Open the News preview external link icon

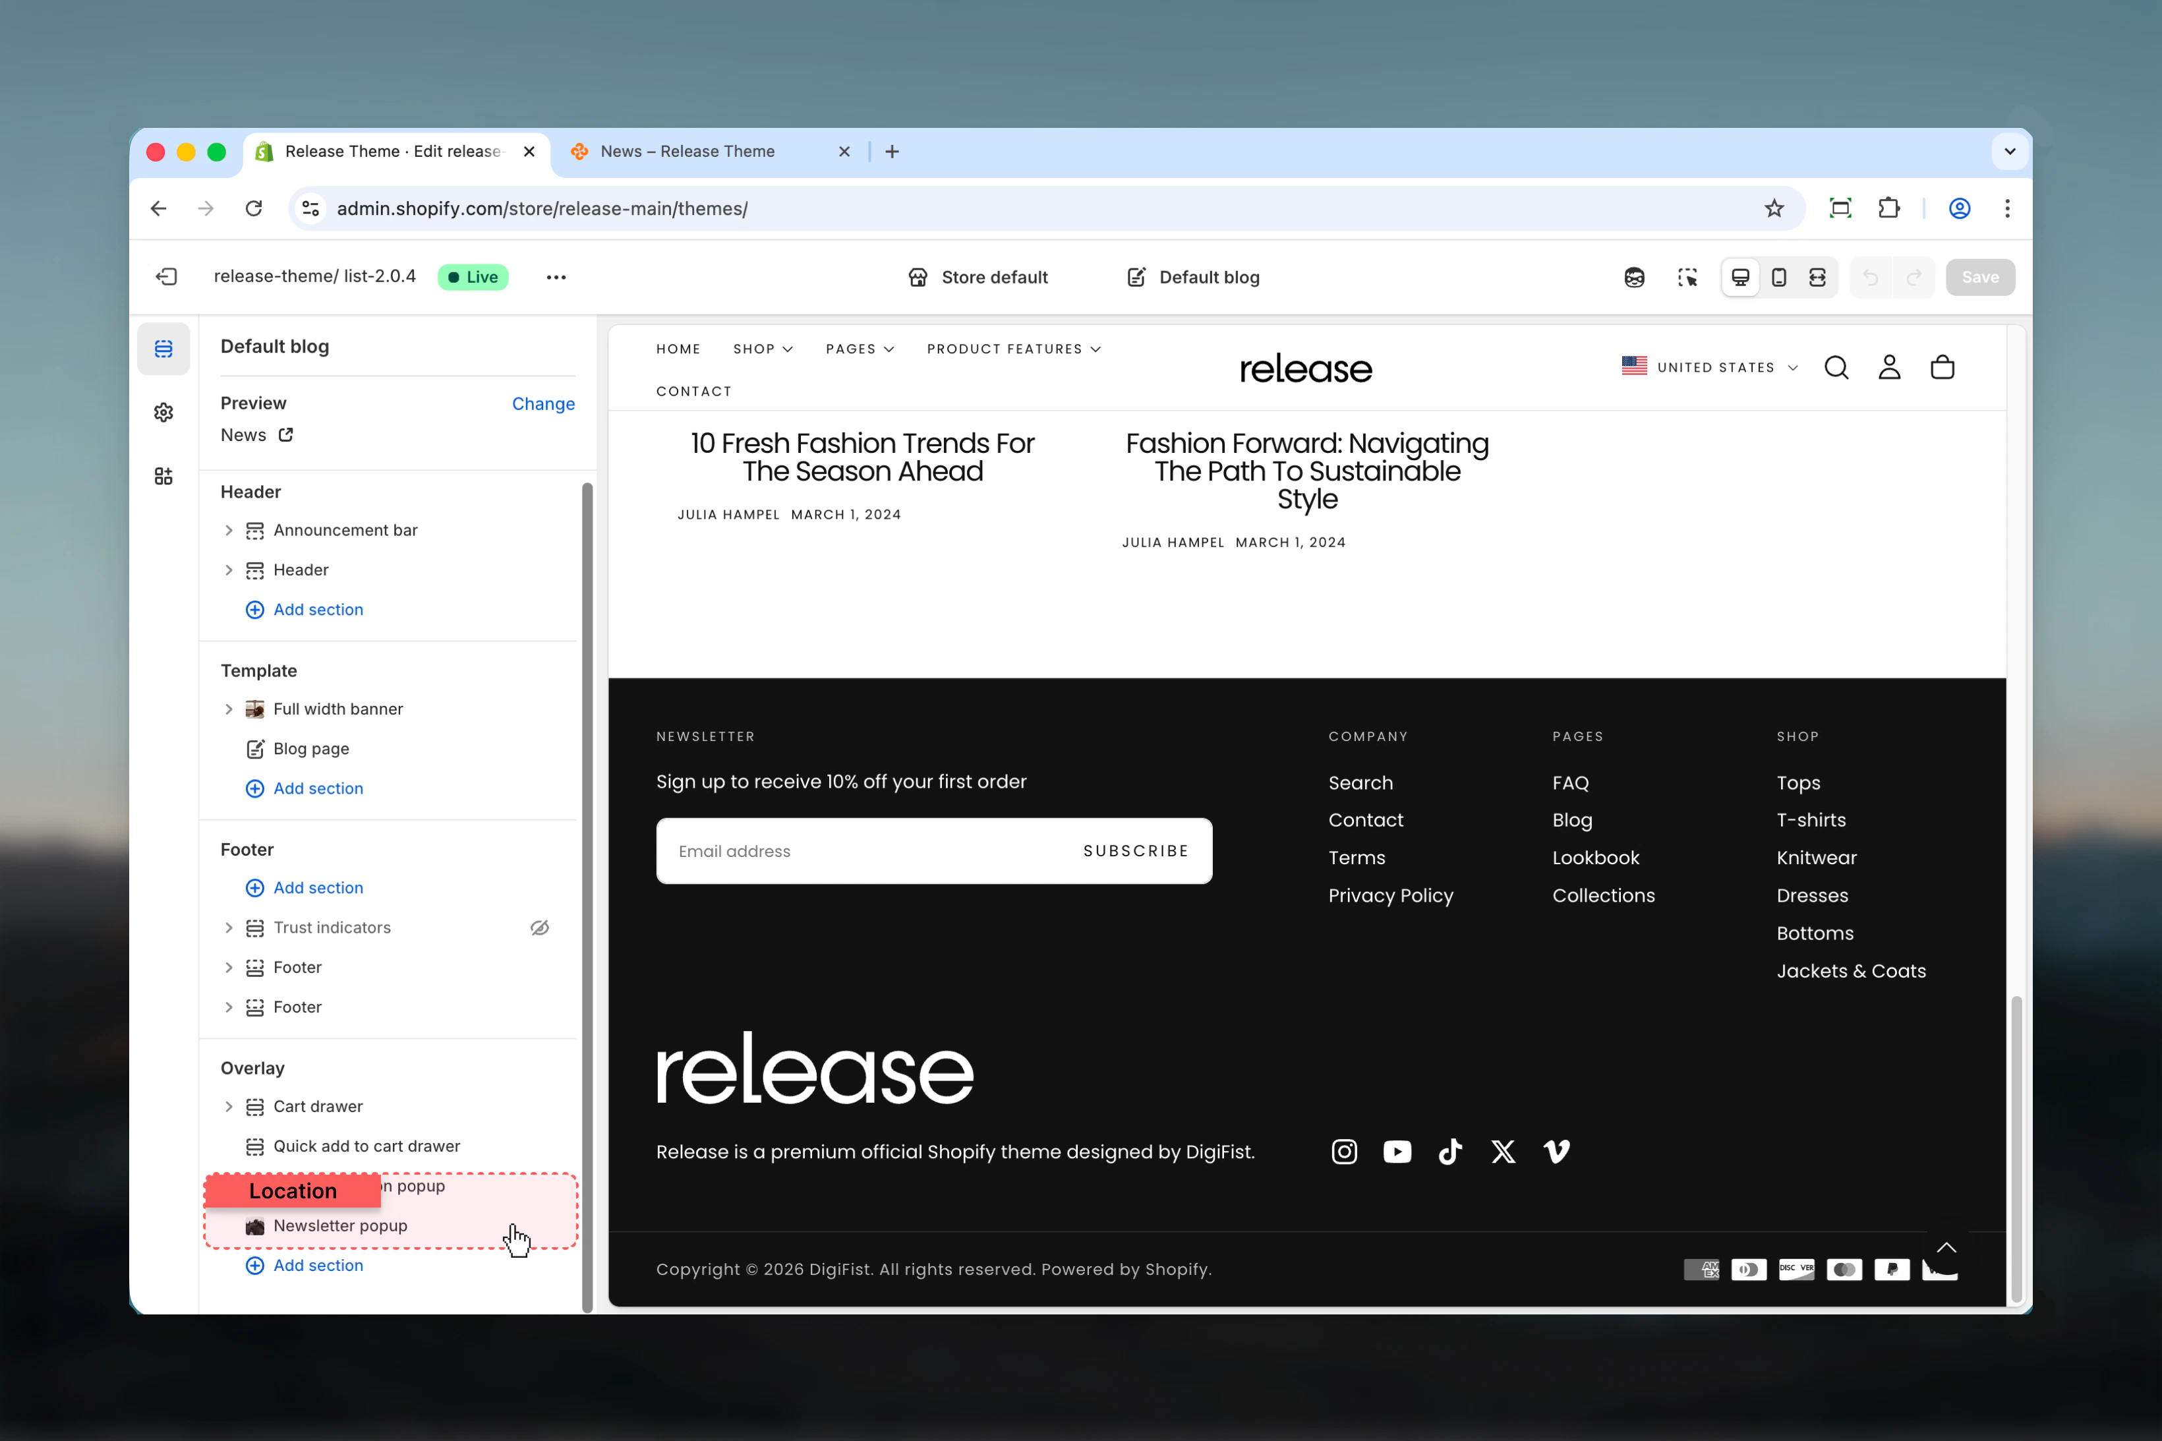(286, 434)
